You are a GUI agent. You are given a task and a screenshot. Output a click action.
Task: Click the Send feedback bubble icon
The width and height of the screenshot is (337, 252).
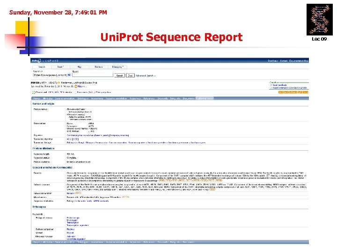271,85
